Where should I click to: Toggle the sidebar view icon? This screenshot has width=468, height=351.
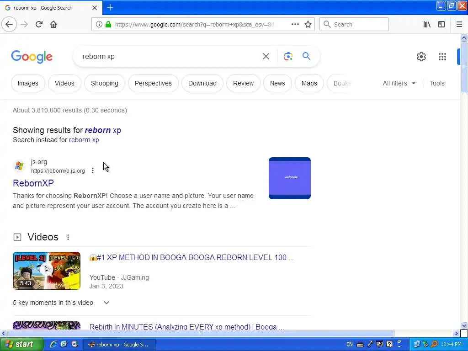point(441,24)
